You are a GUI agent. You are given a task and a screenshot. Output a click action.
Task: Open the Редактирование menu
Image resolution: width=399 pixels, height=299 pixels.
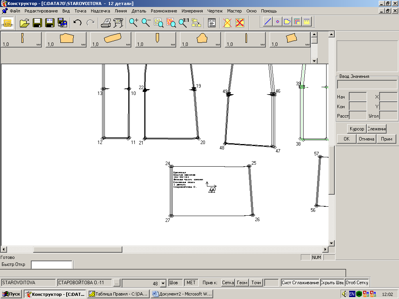click(x=41, y=11)
